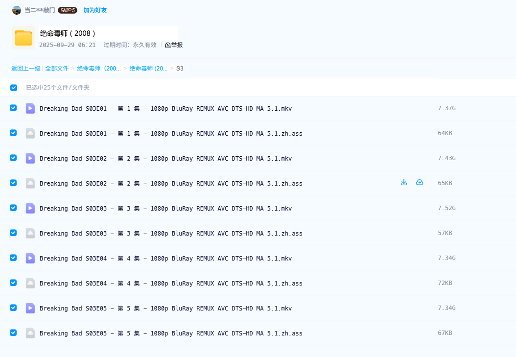Click file icon for S03E05 zh.ass
The height and width of the screenshot is (357, 516).
[30, 333]
